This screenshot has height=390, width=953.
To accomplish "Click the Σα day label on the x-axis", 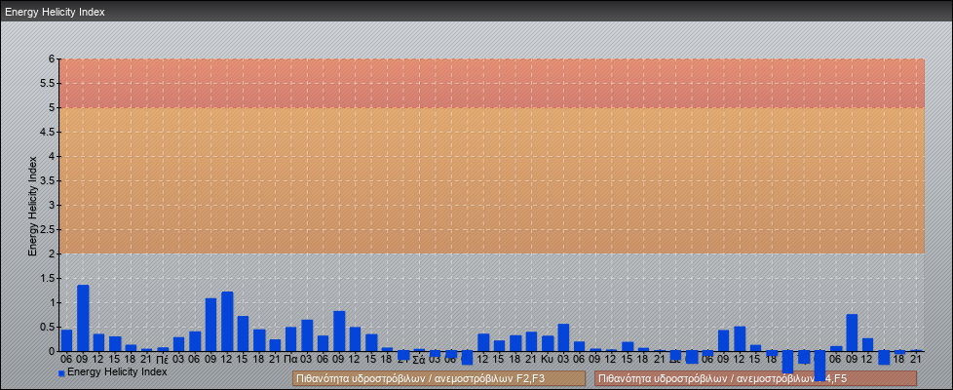I will (x=418, y=359).
